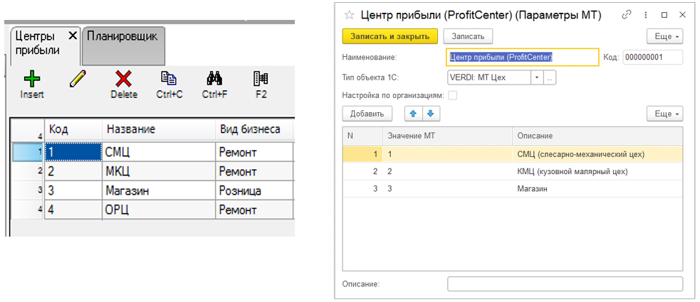The image size is (700, 302).
Task: Toggle the Настройка по организациям checkbox
Action: tap(451, 95)
